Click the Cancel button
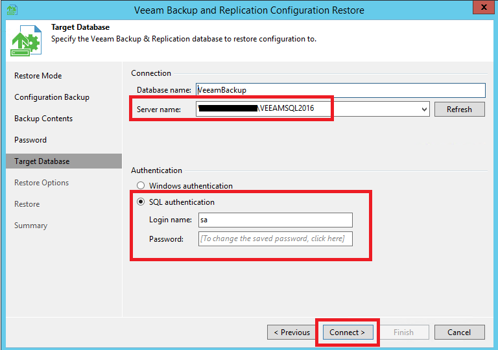498x350 pixels. pyautogui.click(x=459, y=332)
